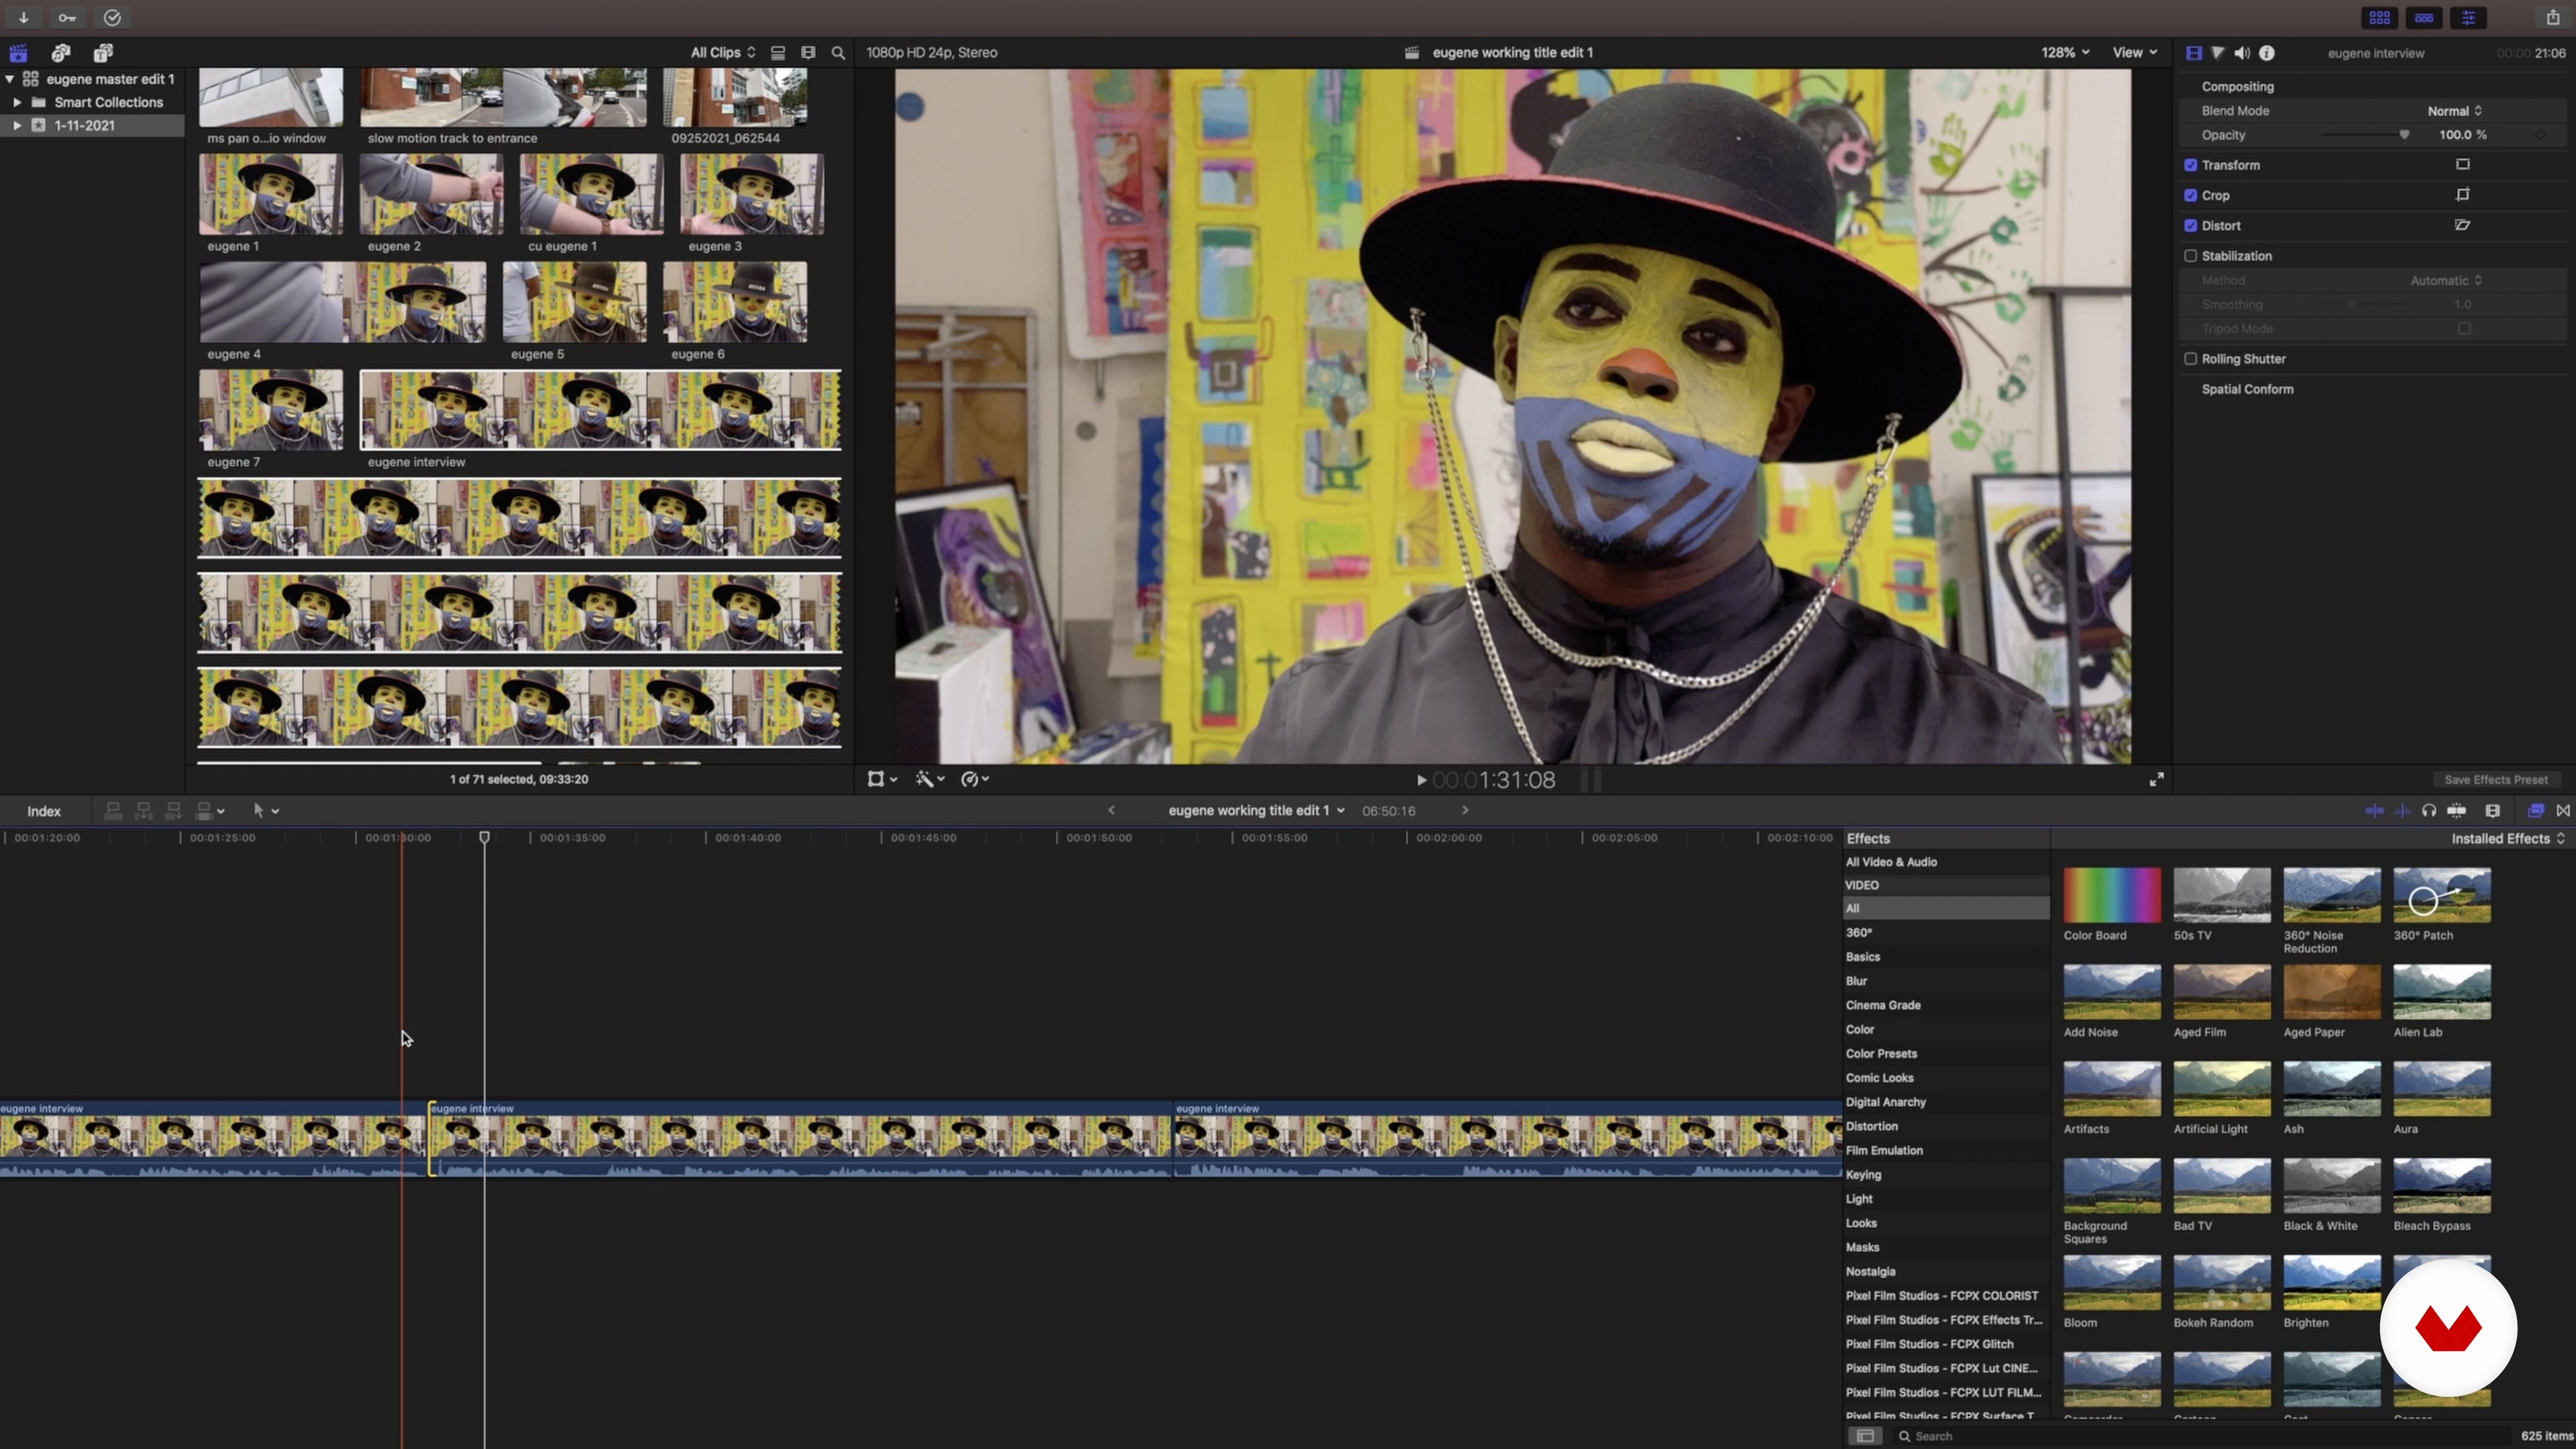Toggle the Inspector panel button
The width and height of the screenshot is (2576, 1449).
(2468, 18)
